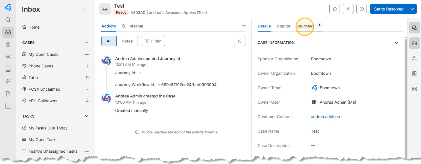Image resolution: width=421 pixels, height=164 pixels.
Task: Switch to the Journeys tab
Action: tap(305, 26)
